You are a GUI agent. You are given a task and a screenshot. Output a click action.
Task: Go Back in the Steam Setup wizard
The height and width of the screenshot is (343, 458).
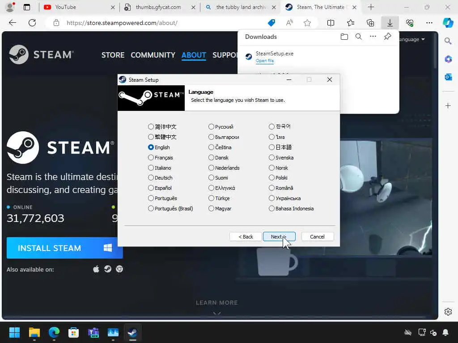pos(246,237)
